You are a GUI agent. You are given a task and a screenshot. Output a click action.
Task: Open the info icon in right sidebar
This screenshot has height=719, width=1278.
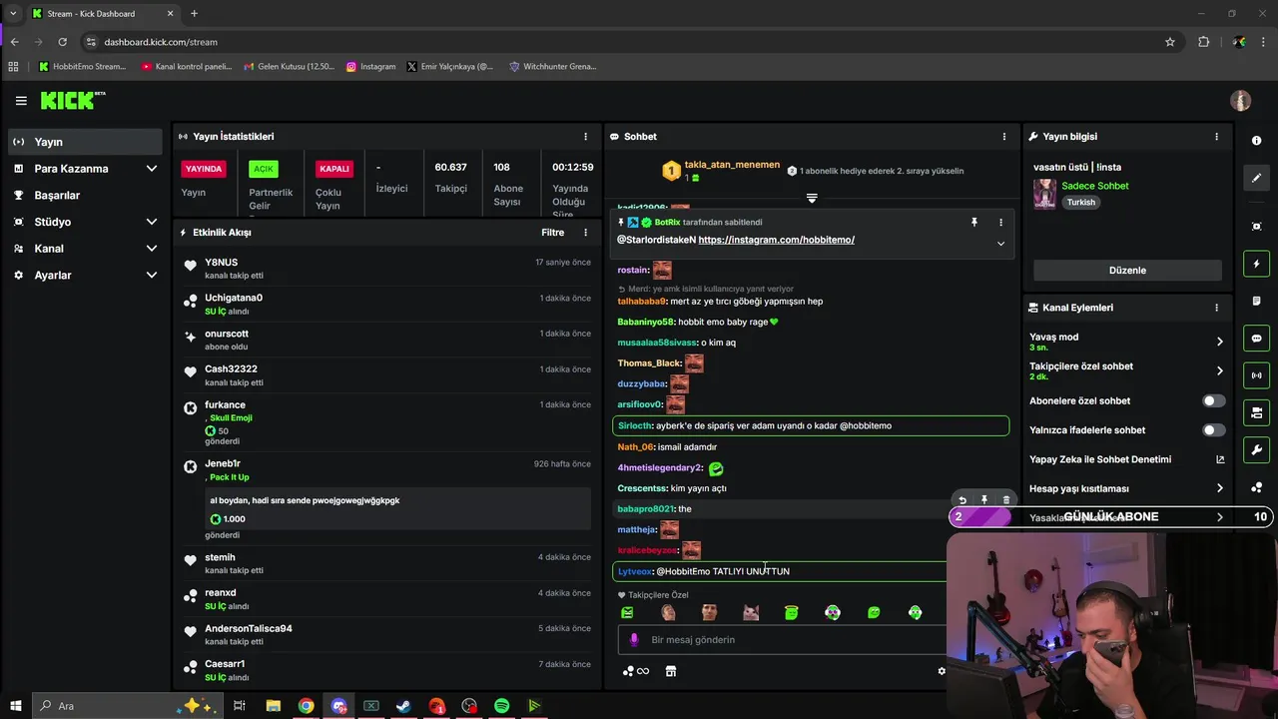pos(1256,141)
